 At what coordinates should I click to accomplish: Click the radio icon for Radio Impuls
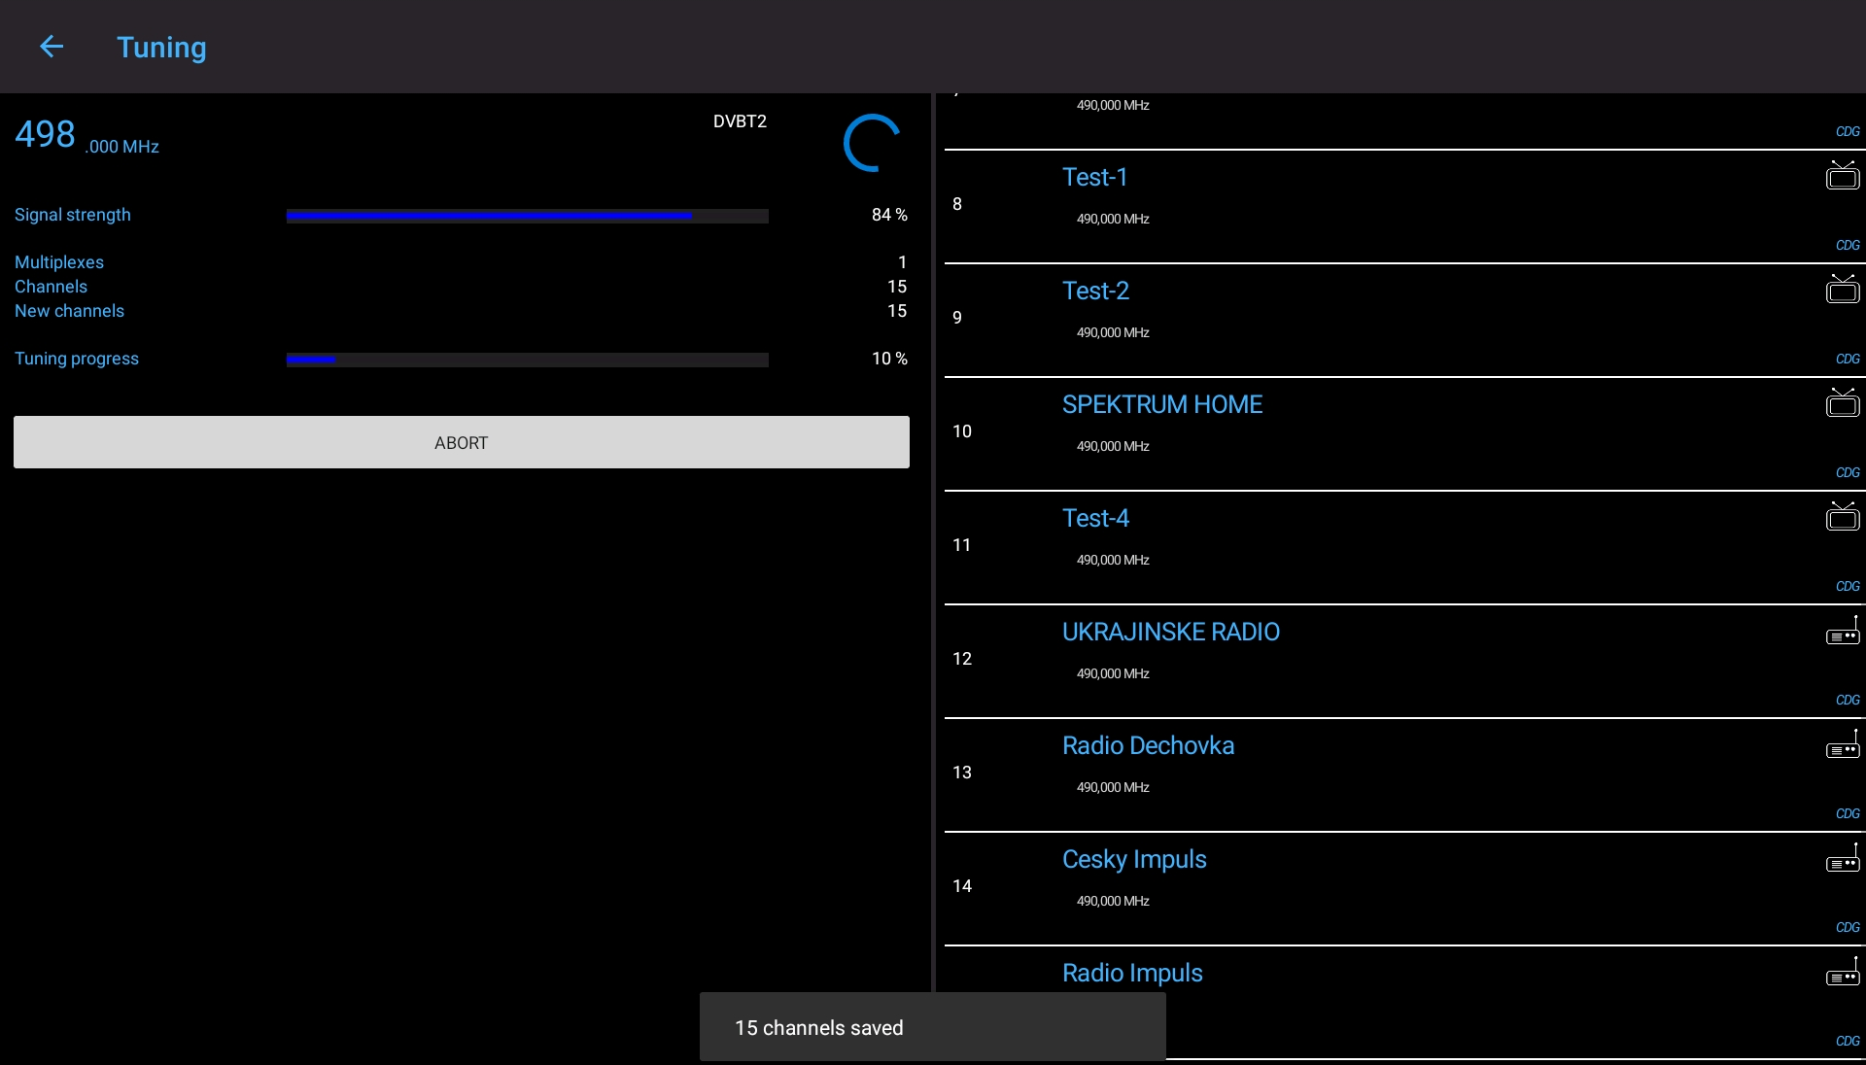point(1842,973)
